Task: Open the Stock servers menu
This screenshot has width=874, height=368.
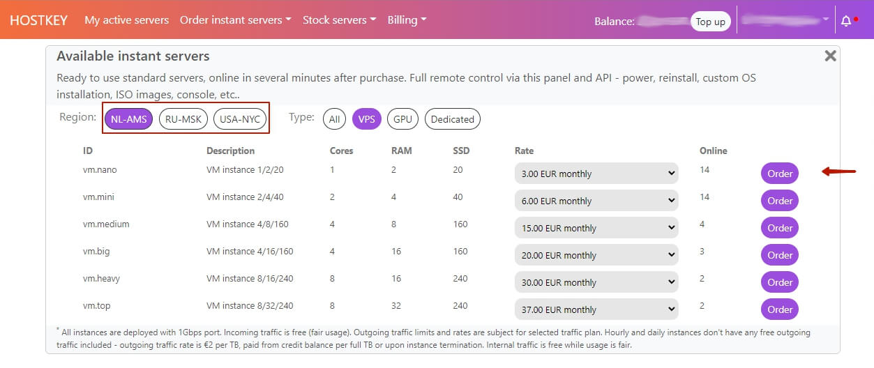Action: pos(340,20)
